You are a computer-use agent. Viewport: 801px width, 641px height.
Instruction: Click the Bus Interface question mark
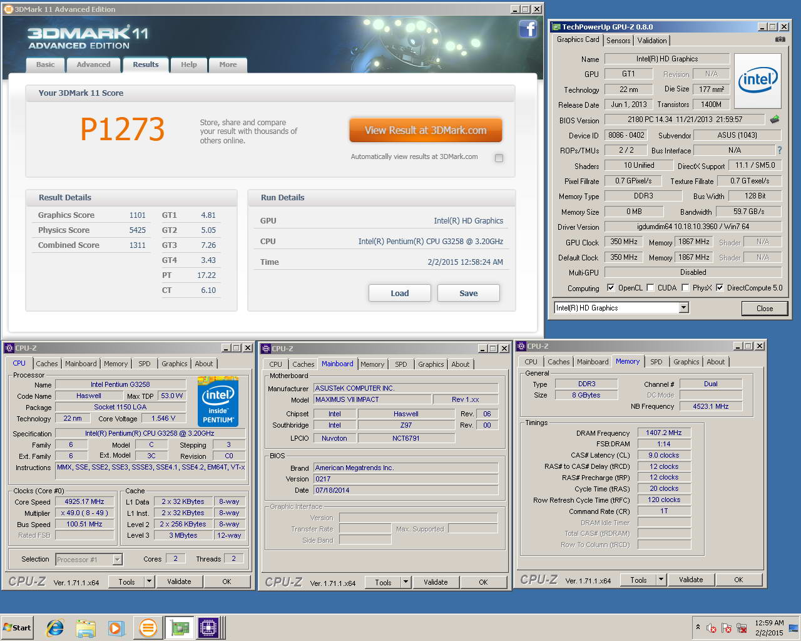tap(780, 150)
